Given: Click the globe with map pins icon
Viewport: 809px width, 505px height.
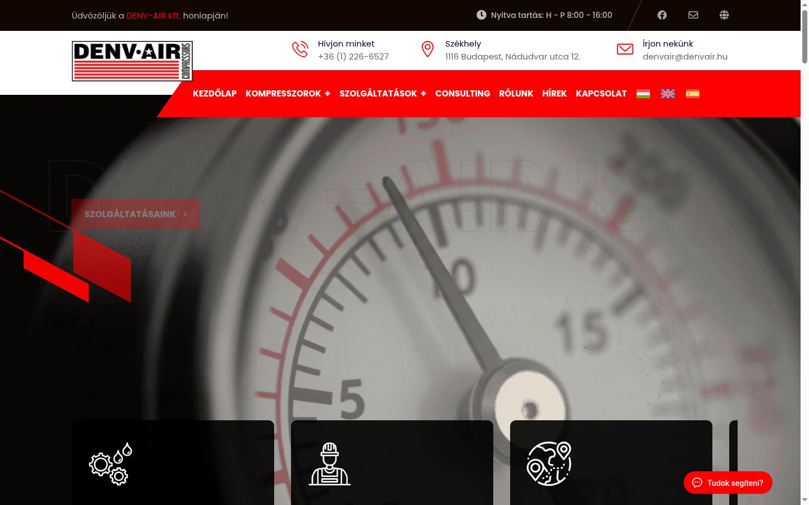Looking at the screenshot, I should click(x=549, y=463).
